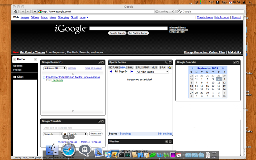This screenshot has width=256, height=160.
Task: Click the Spaces number icon in menu bar
Action: pos(218,2)
